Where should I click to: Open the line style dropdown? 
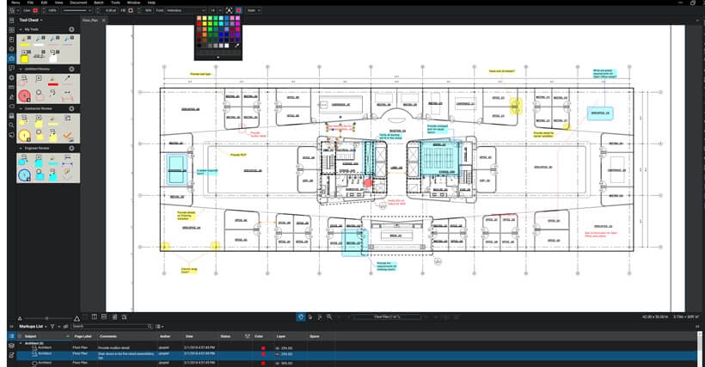pyautogui.click(x=77, y=10)
